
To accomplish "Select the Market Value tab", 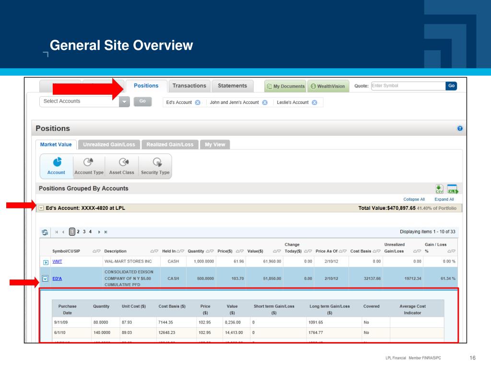I will (56, 145).
